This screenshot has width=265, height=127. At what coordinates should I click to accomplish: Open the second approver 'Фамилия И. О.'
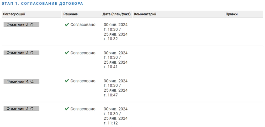click(20, 53)
